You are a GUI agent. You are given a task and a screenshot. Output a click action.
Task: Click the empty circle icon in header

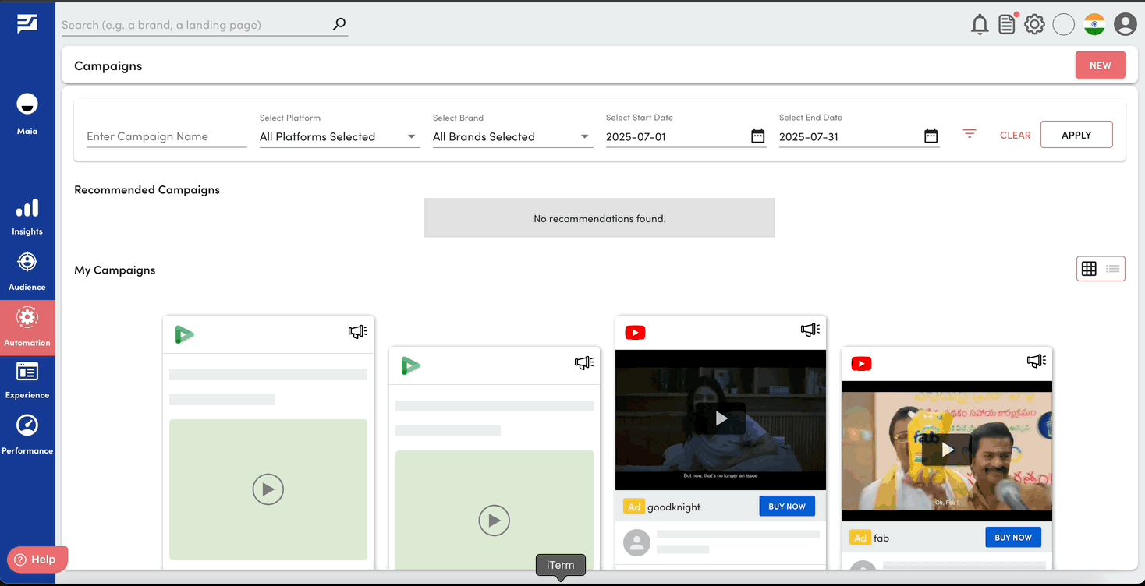[1064, 24]
